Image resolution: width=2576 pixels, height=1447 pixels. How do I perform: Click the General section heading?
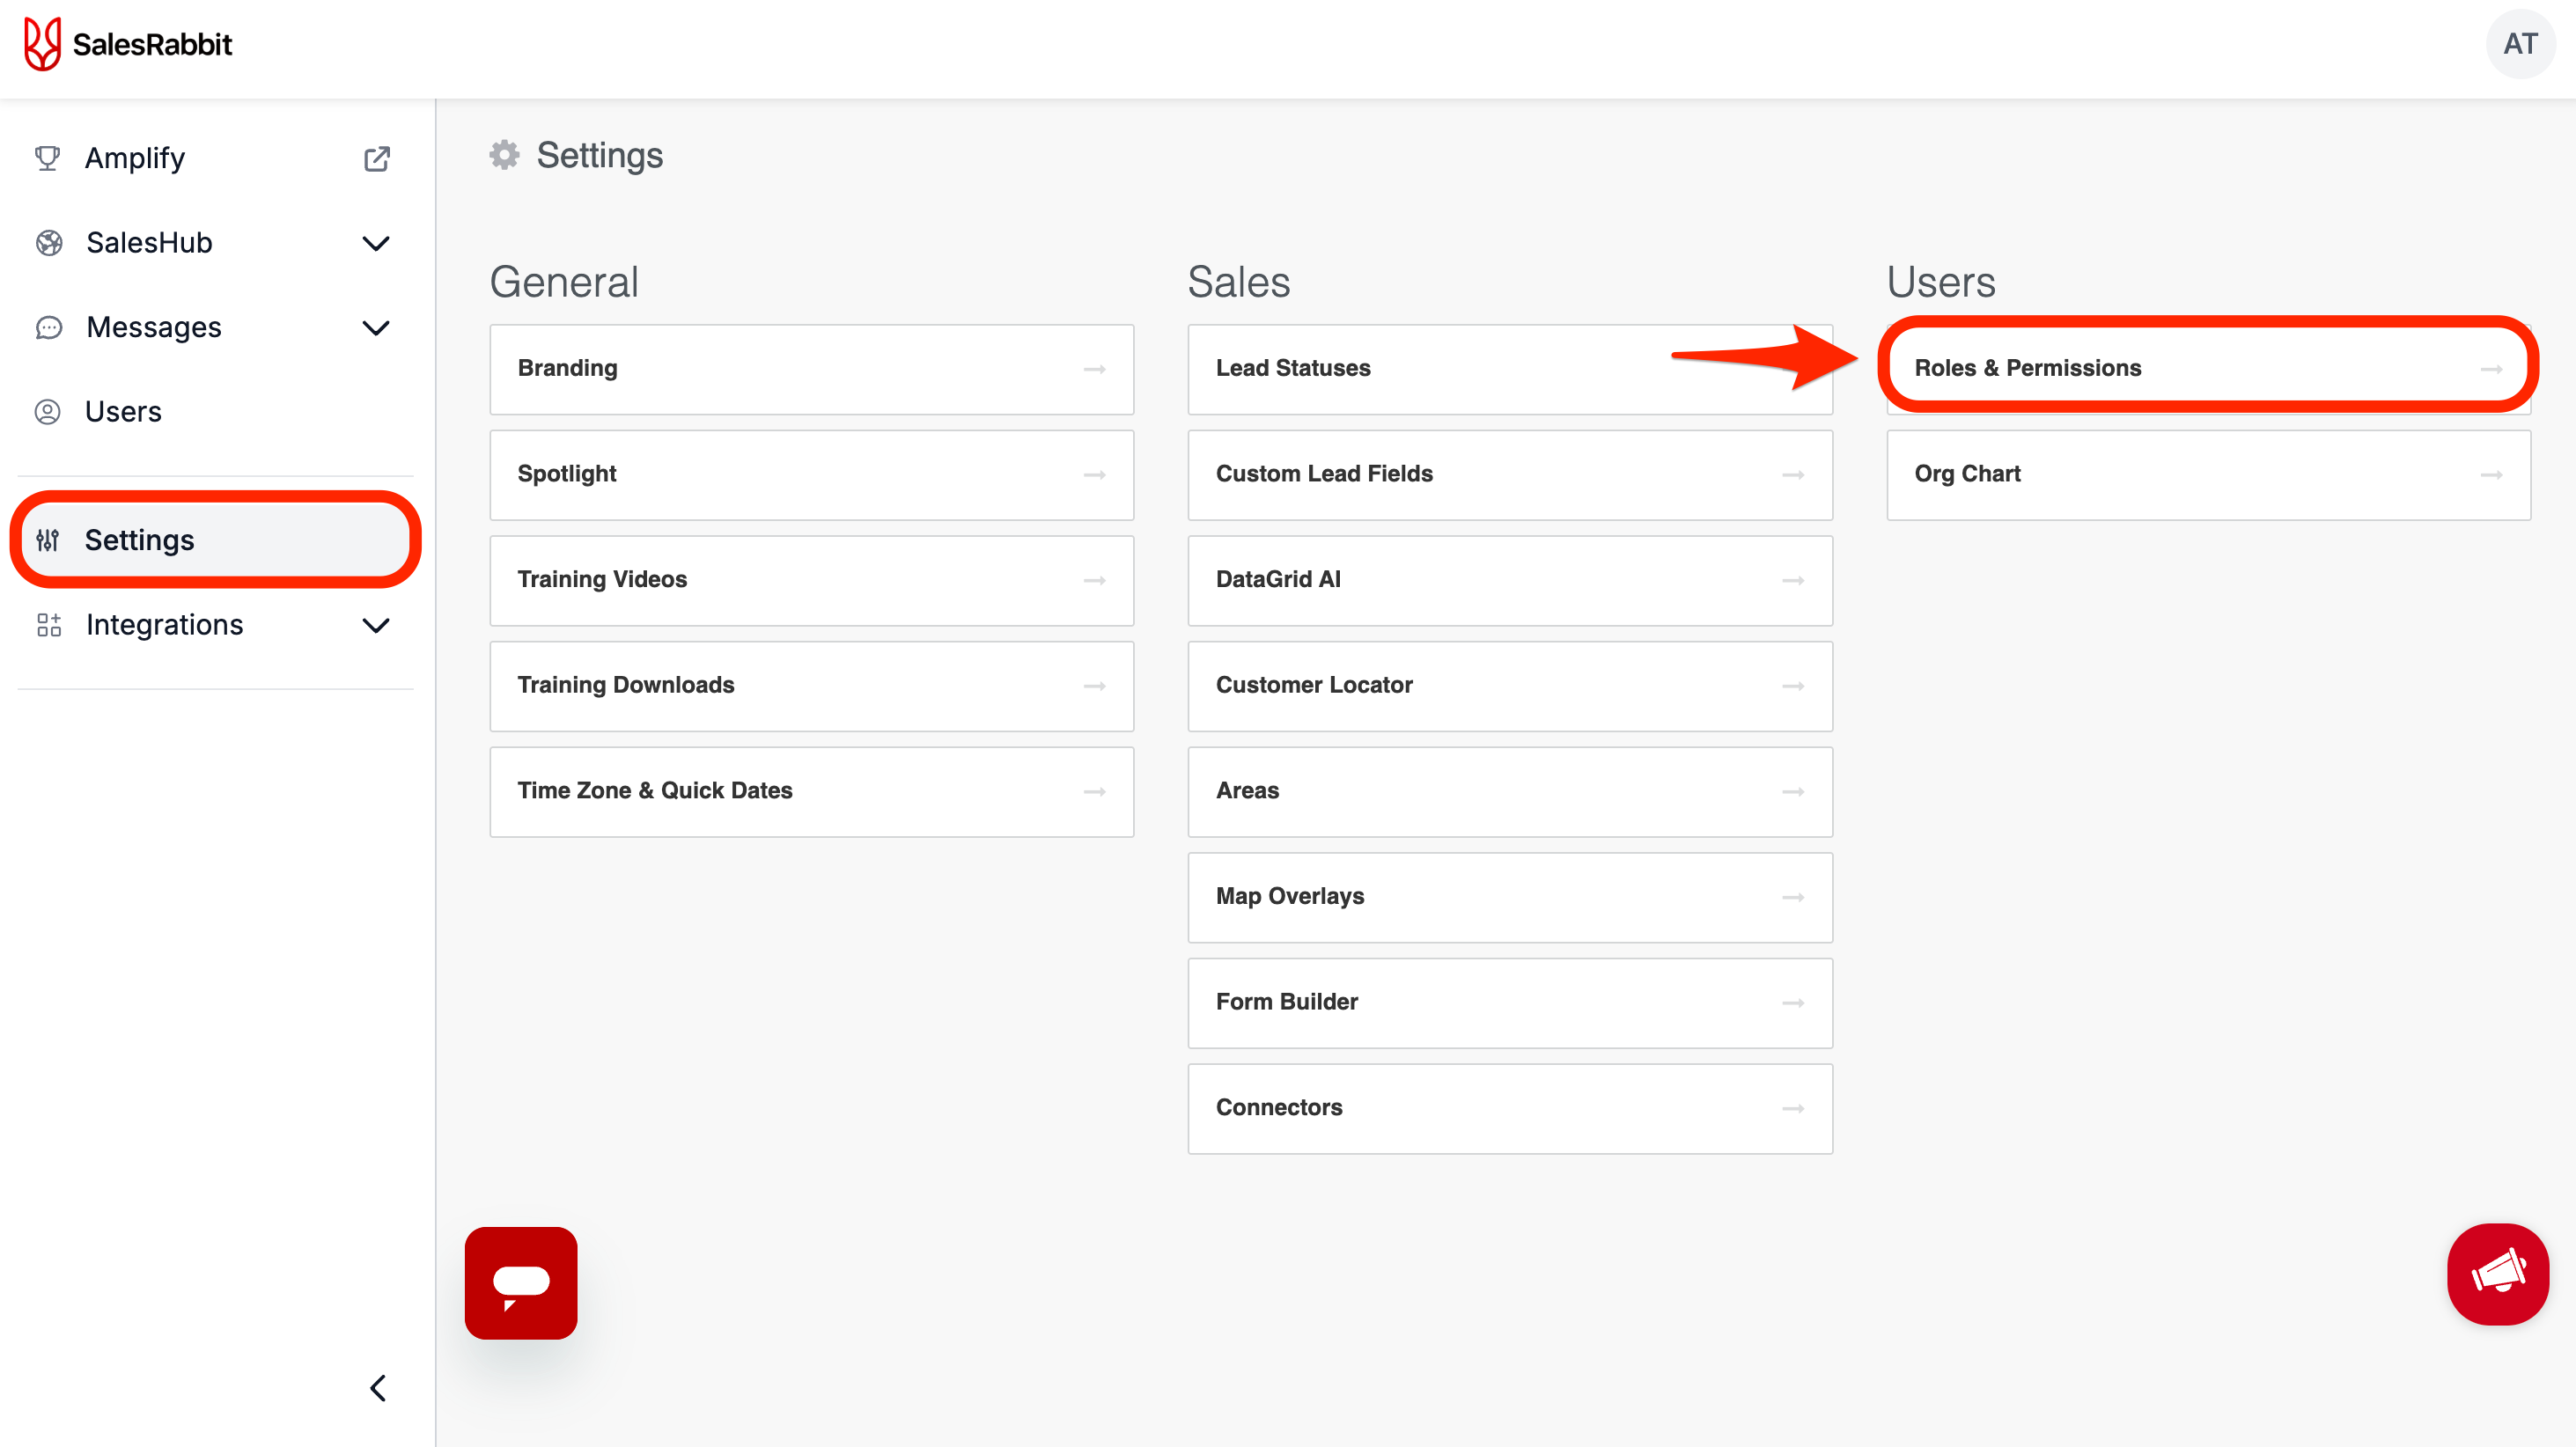click(564, 282)
